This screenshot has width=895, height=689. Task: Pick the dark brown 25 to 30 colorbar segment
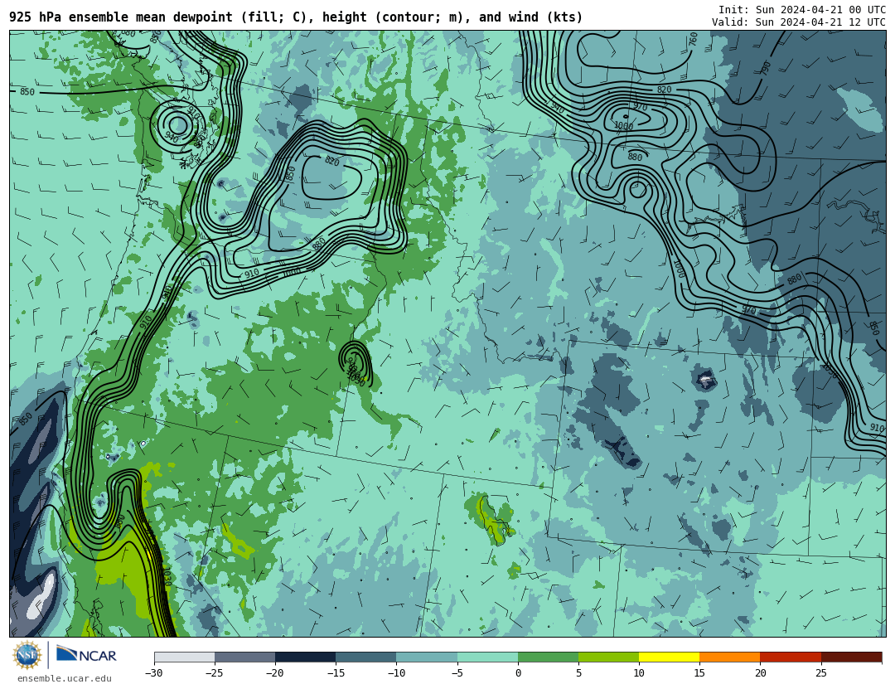[851, 657]
